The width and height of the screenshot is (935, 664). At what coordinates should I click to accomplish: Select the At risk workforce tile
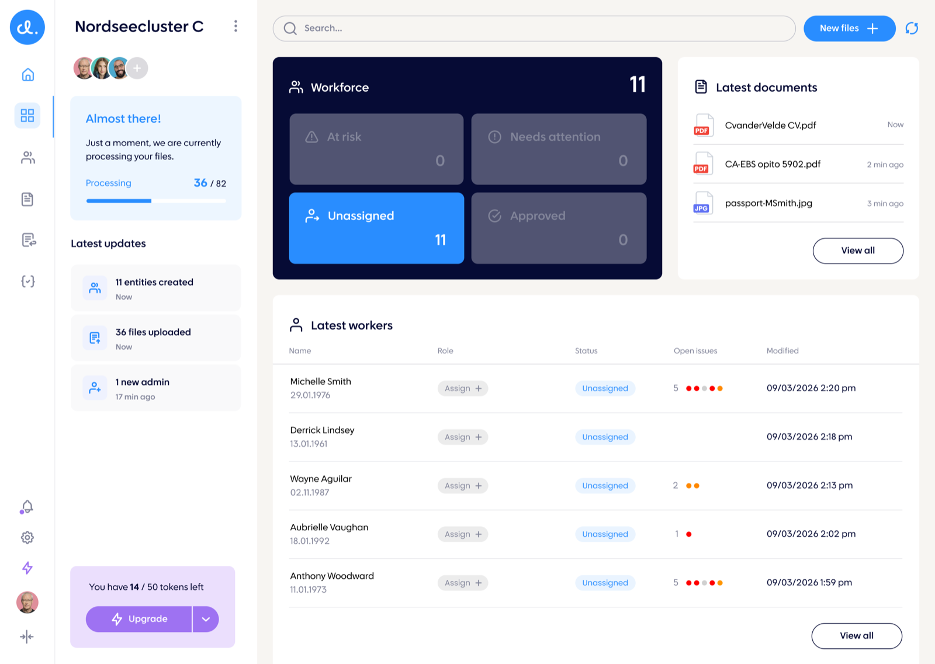(x=376, y=149)
